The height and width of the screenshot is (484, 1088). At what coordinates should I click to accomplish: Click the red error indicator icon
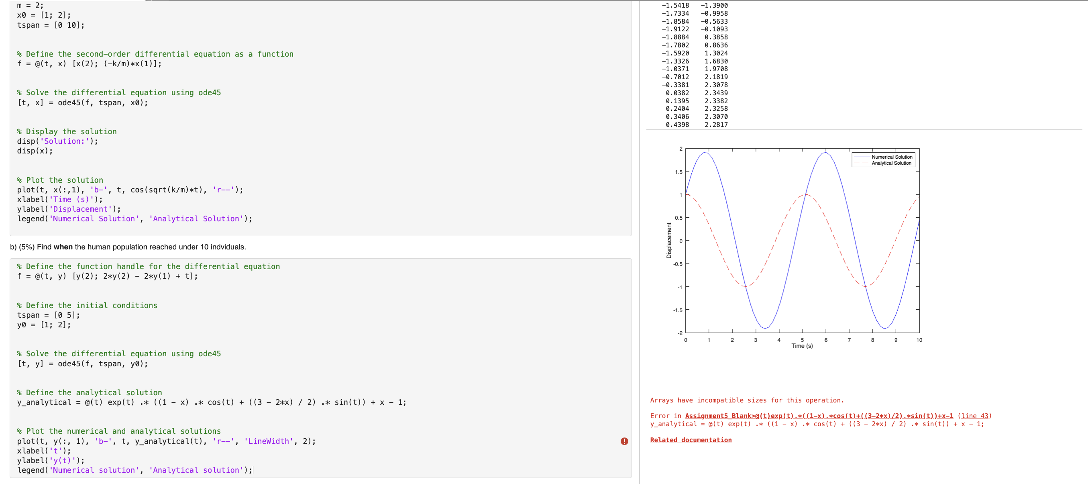click(624, 441)
